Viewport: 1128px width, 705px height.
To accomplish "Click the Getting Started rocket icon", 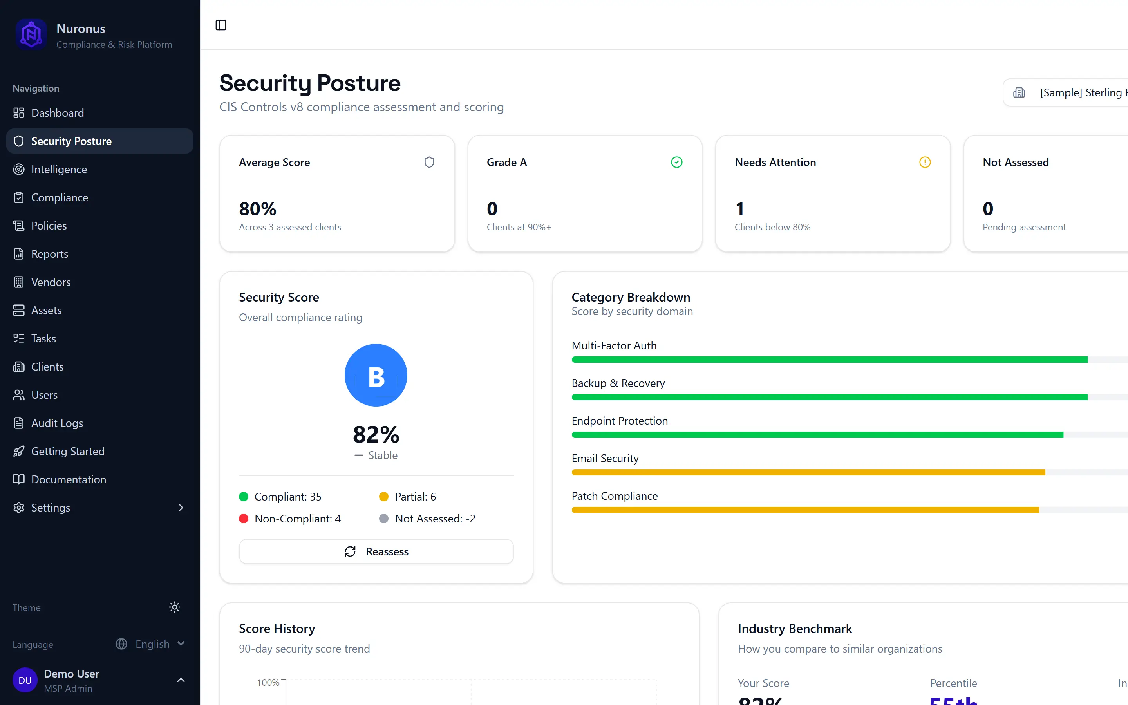I will tap(19, 451).
